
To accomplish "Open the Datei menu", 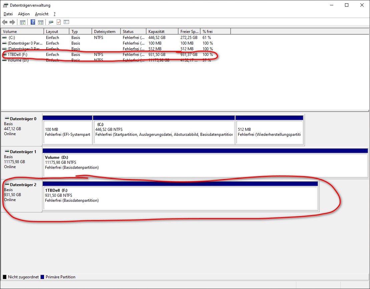I will [8, 14].
